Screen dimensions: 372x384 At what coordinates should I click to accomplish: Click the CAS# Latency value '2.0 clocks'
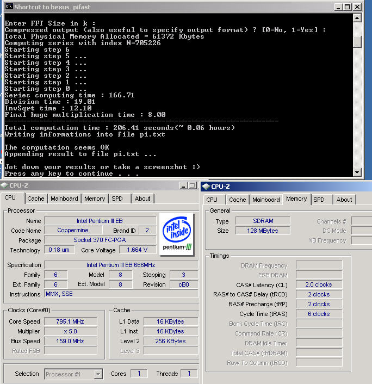(319, 284)
